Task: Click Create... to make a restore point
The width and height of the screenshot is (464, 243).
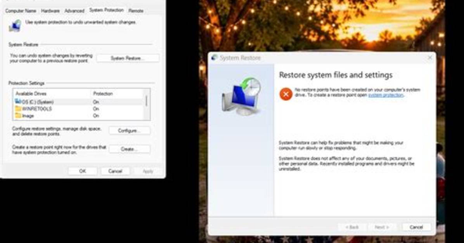Action: coord(129,149)
